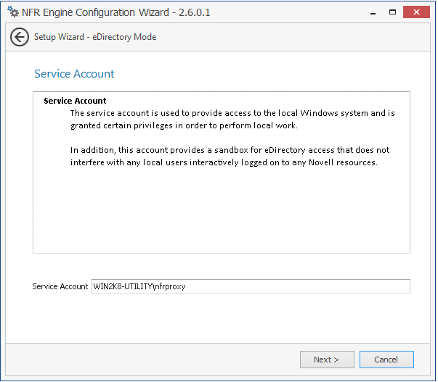Viewport: 438px width, 382px height.
Task: Select the blue Service Account page heading
Action: (74, 74)
